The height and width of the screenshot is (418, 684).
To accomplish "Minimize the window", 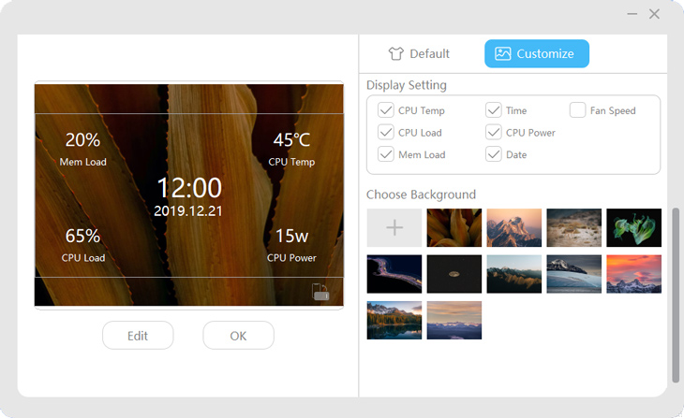I will pyautogui.click(x=632, y=14).
